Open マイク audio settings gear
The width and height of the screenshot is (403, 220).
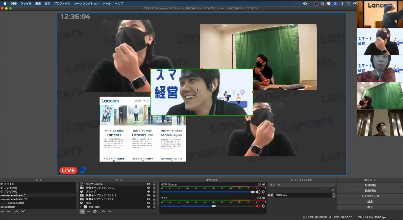pos(263,206)
